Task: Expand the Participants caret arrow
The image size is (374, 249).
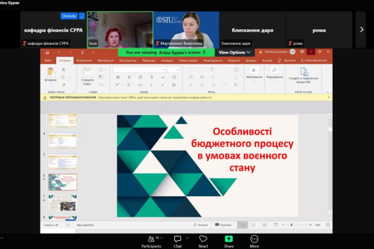Action: point(161,238)
